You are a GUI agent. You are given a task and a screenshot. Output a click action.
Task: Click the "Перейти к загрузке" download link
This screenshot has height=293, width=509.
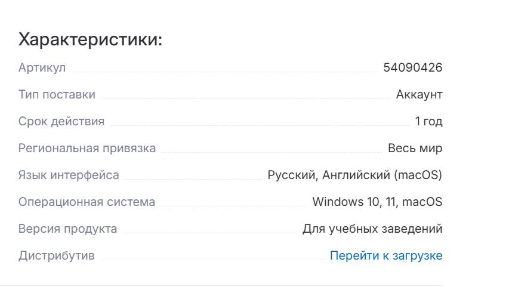pos(386,256)
